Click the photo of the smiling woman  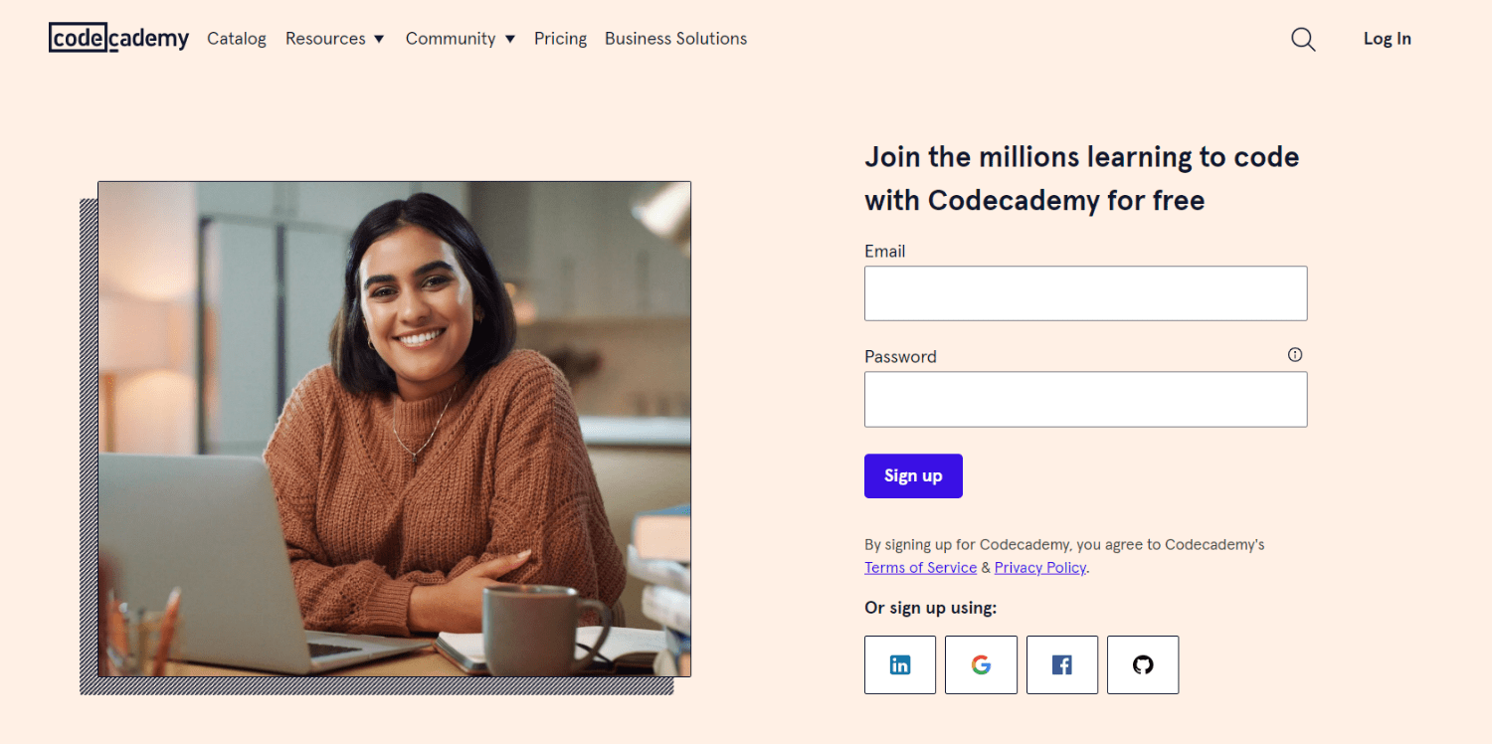coord(394,428)
